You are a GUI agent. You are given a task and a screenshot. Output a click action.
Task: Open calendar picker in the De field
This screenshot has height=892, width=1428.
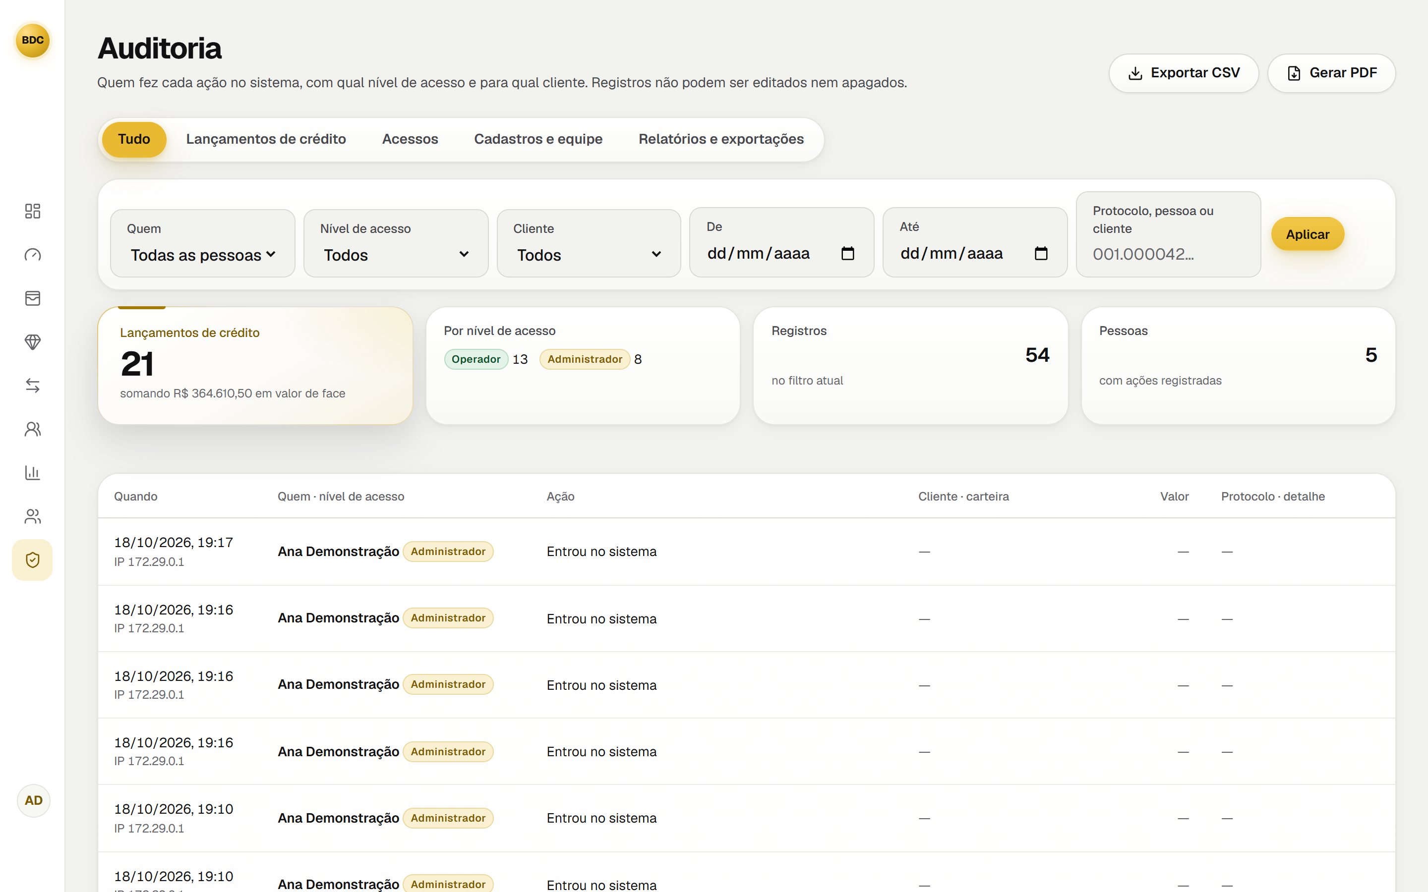point(847,254)
